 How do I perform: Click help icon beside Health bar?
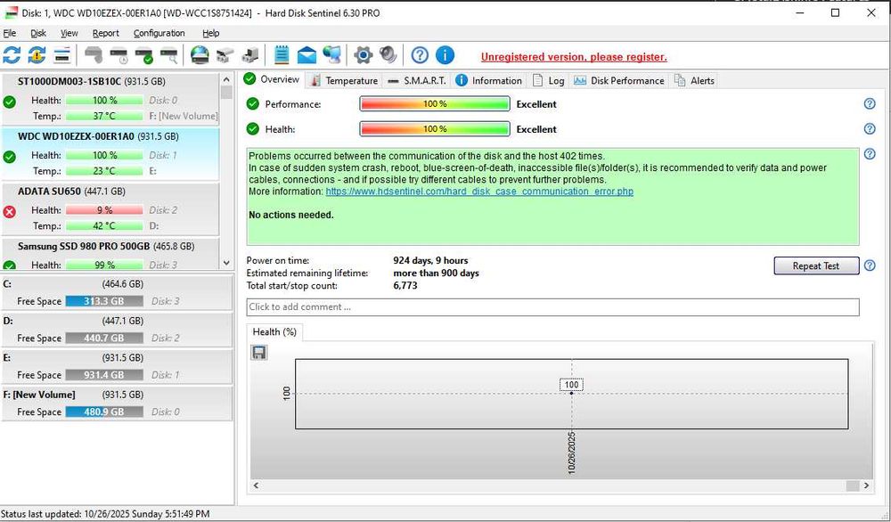(x=870, y=129)
